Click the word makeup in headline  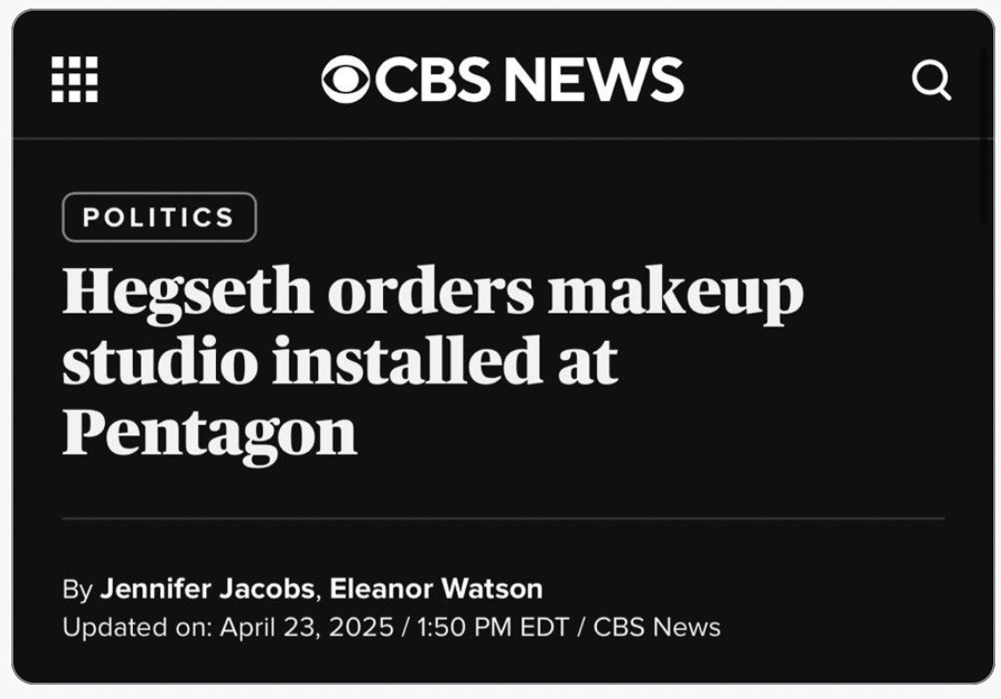[x=676, y=293]
